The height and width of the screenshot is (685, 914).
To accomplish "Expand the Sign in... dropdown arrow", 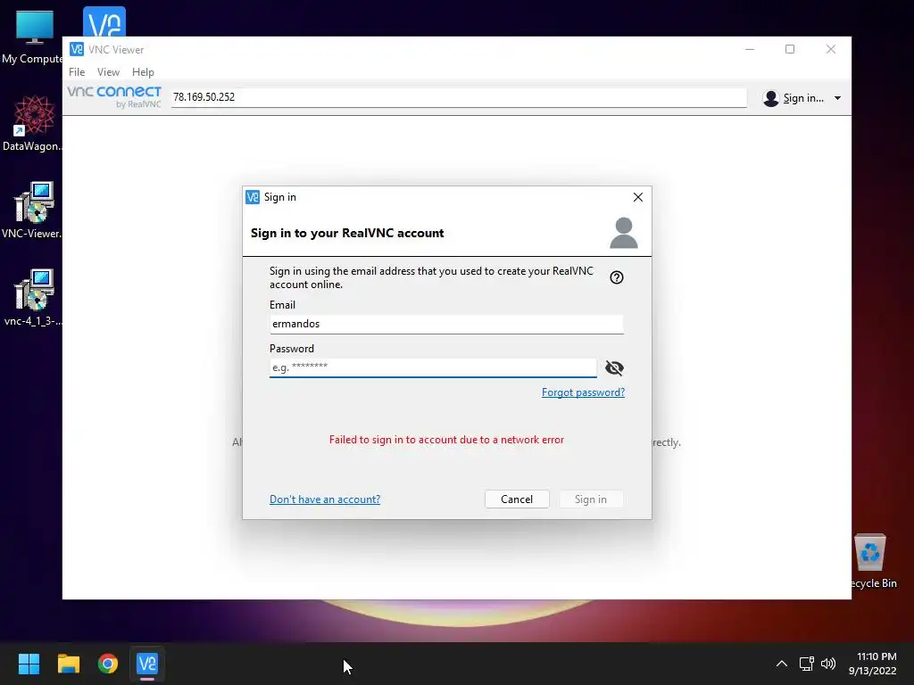I will [x=837, y=98].
